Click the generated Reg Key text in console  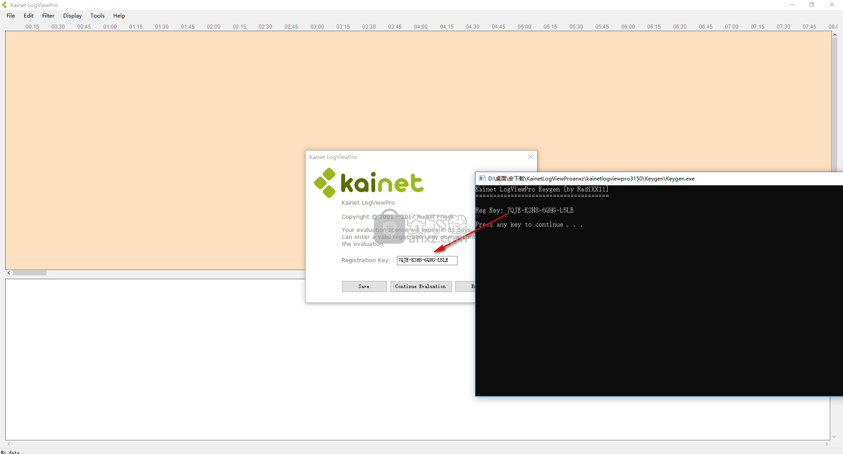point(540,210)
